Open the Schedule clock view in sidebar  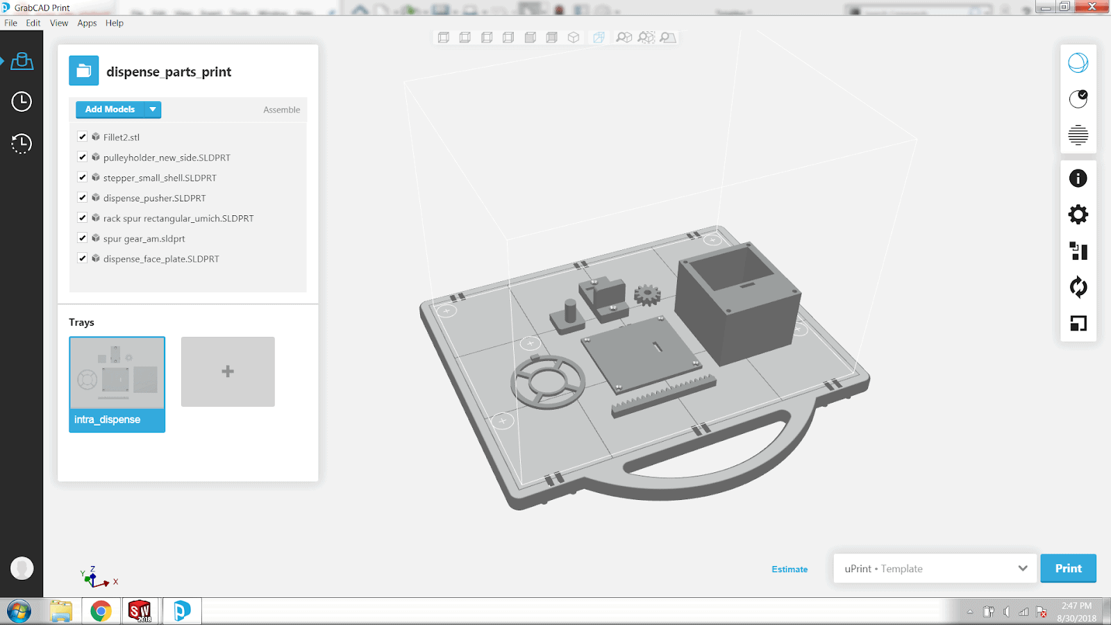click(22, 101)
